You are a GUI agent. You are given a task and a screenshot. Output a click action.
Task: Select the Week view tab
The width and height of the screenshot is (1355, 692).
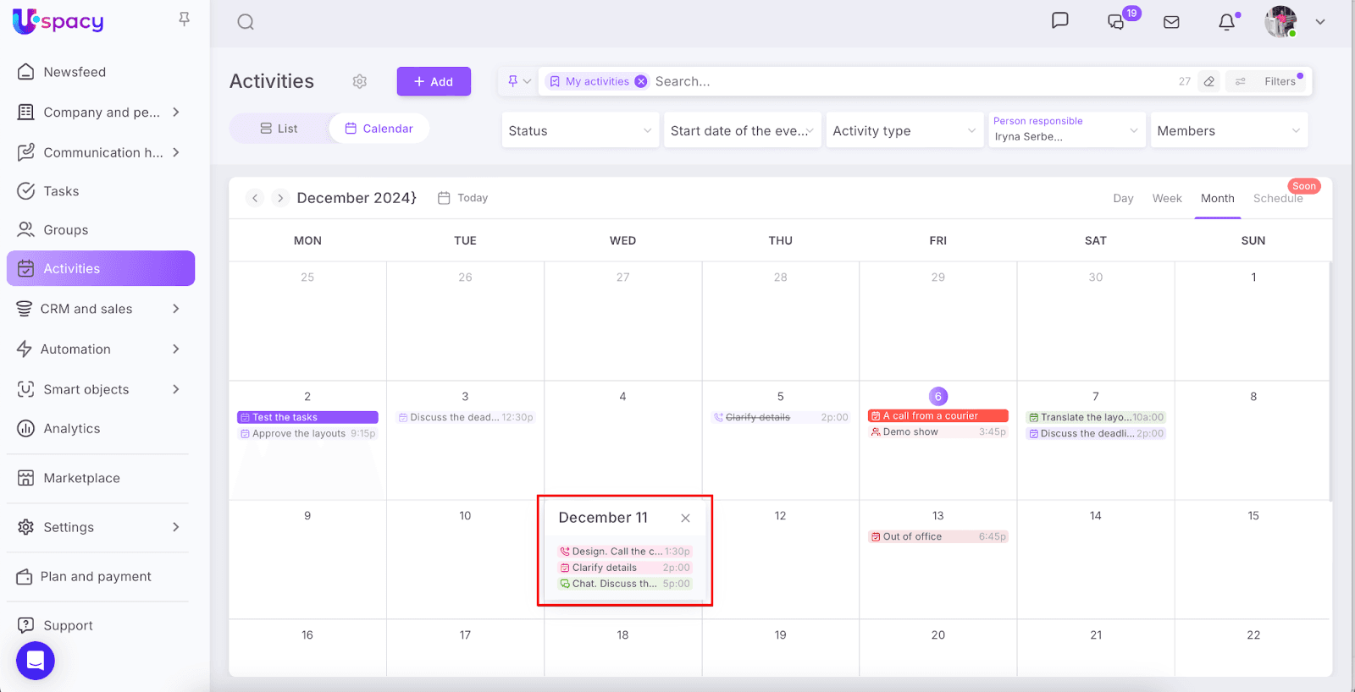click(x=1166, y=198)
